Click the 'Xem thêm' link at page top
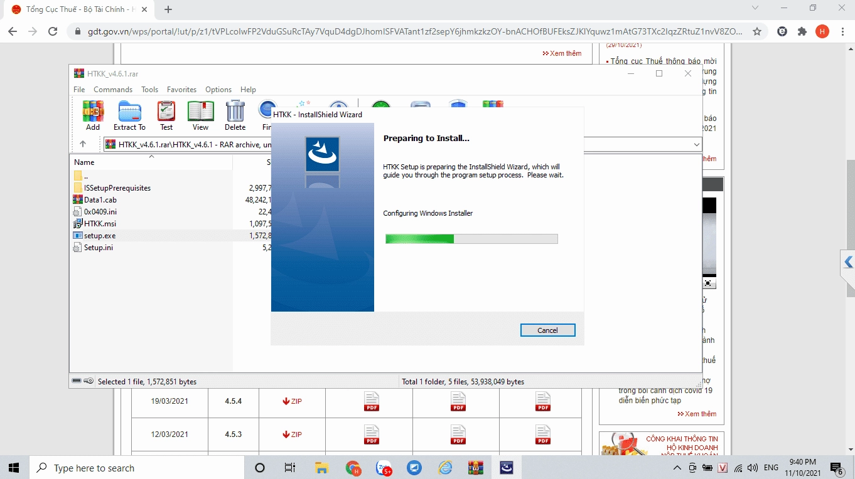 click(562, 53)
